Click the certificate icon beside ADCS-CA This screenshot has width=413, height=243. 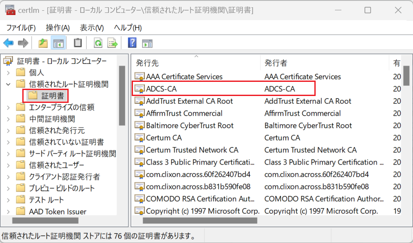(139, 89)
